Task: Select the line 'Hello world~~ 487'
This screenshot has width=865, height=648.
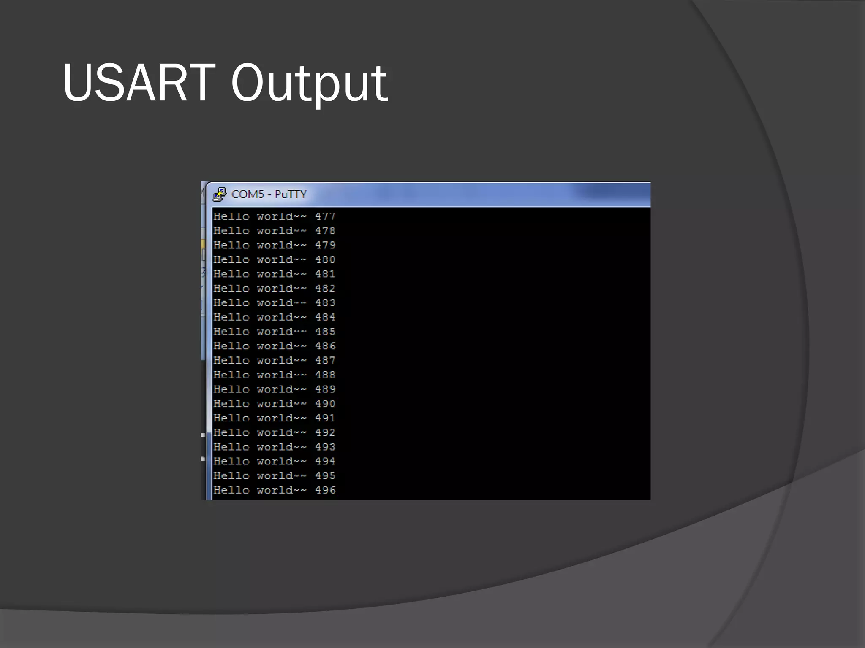Action: 275,360
